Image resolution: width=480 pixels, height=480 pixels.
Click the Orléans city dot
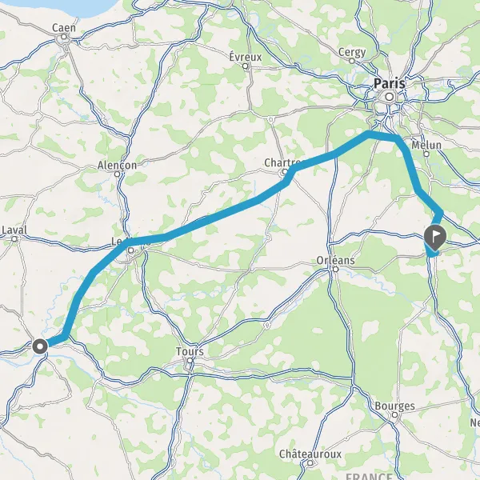(335, 270)
